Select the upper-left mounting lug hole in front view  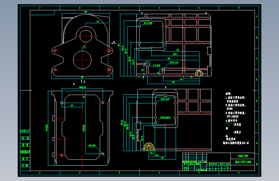(x=55, y=51)
